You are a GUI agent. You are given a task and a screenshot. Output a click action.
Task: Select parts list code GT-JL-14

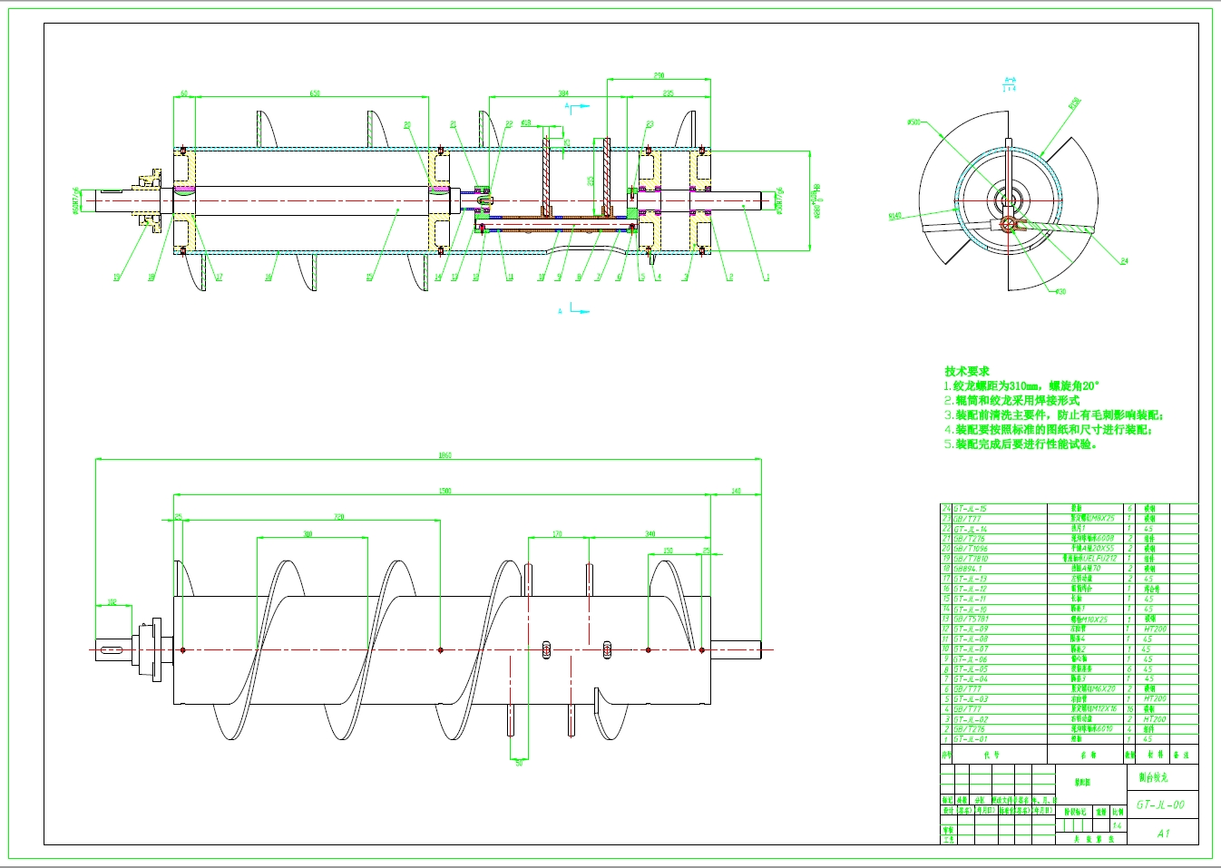click(971, 529)
